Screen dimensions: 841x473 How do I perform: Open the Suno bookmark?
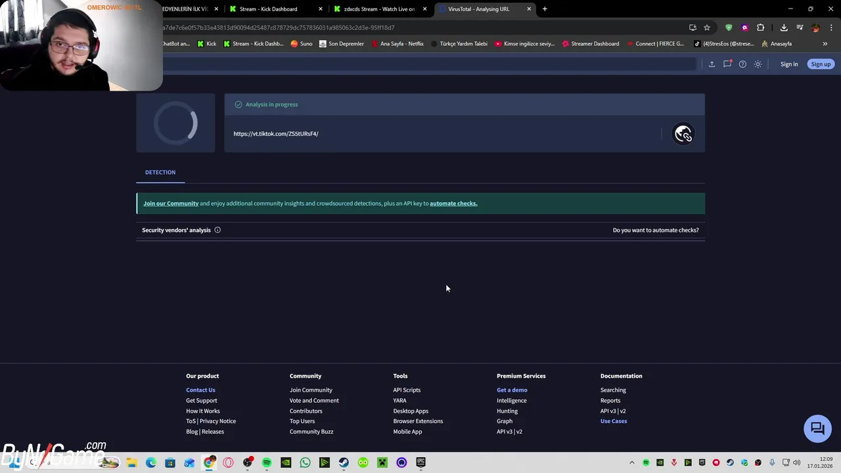point(302,44)
